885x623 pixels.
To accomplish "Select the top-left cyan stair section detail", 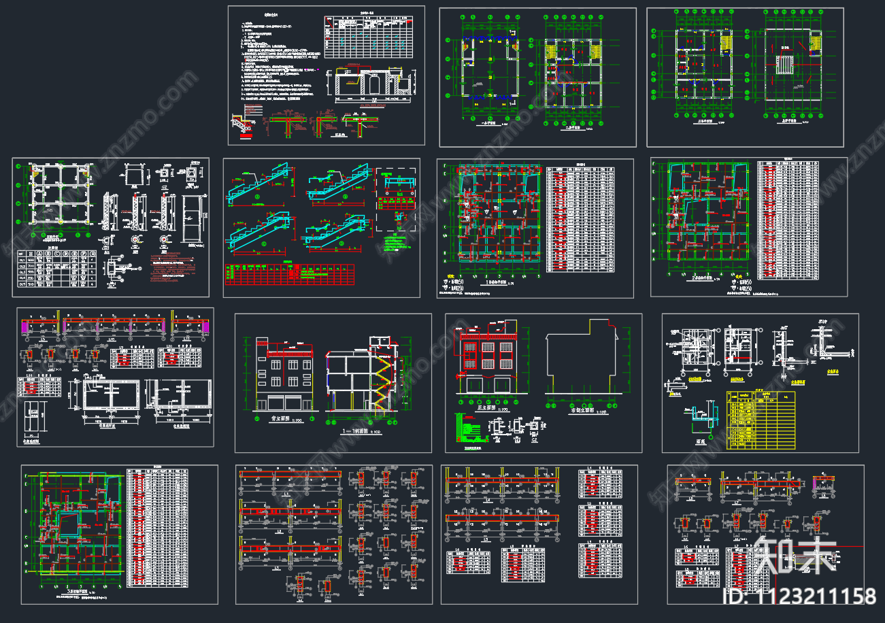I will [x=262, y=185].
